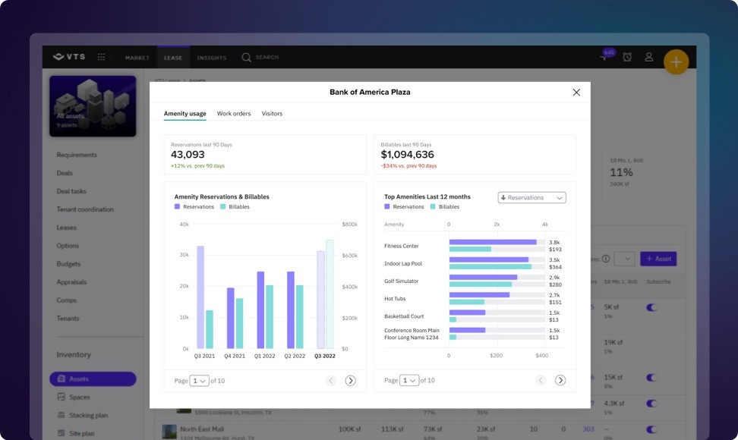Click the Indoor Lap Pool billables bar
This screenshot has width=738, height=440.
490,267
